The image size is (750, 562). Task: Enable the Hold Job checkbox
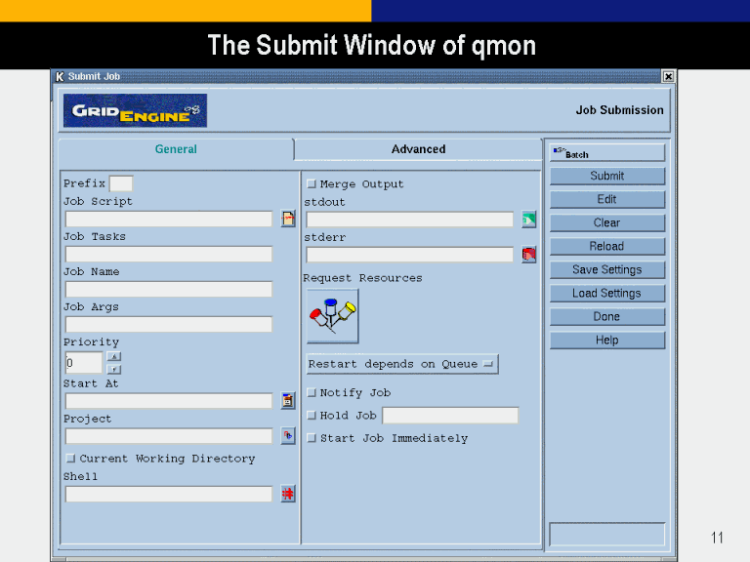[312, 415]
